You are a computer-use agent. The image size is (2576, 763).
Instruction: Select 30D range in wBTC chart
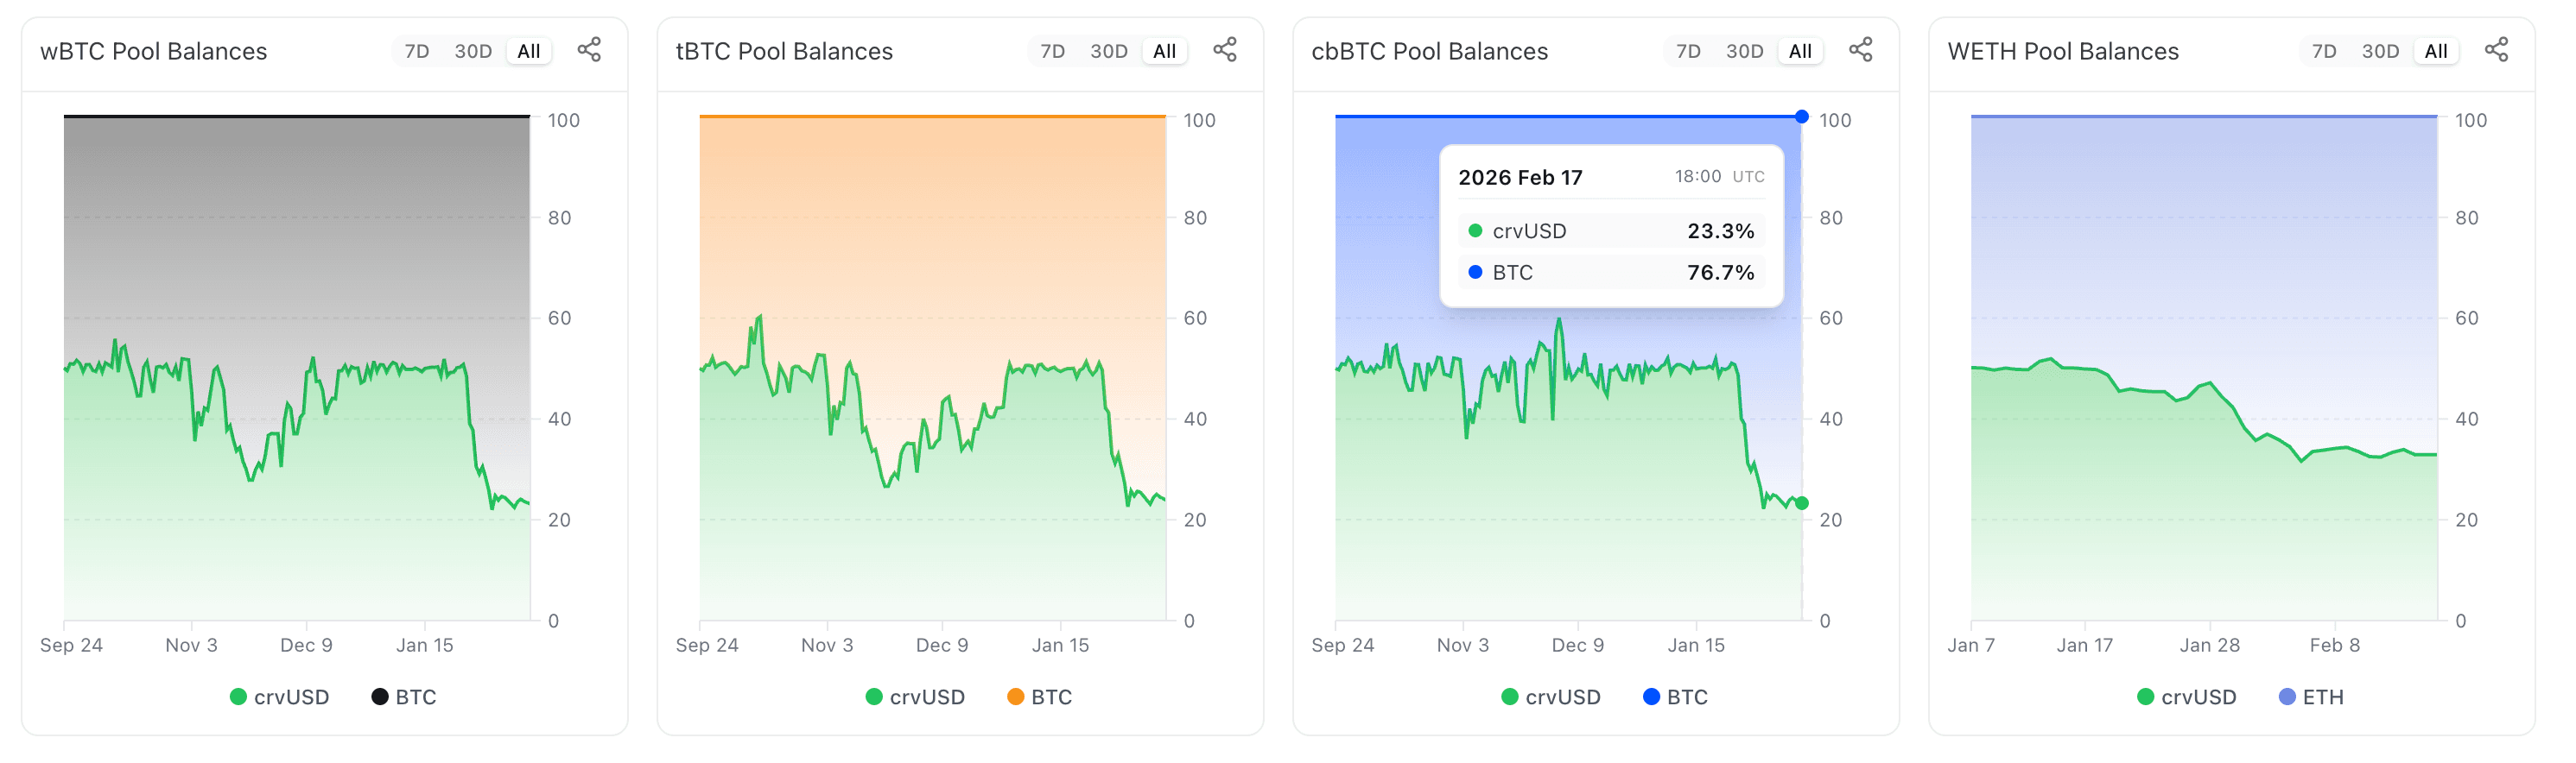pos(473,51)
